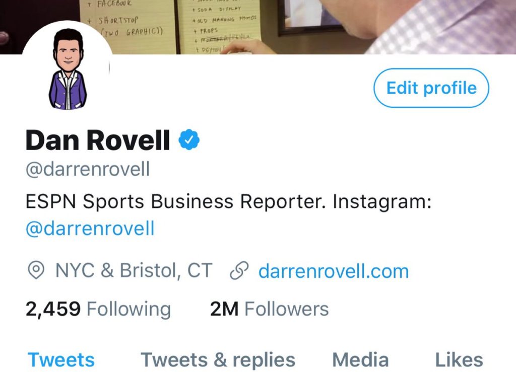516x372 pixels.
Task: Click the chain link icon
Action: (x=239, y=271)
